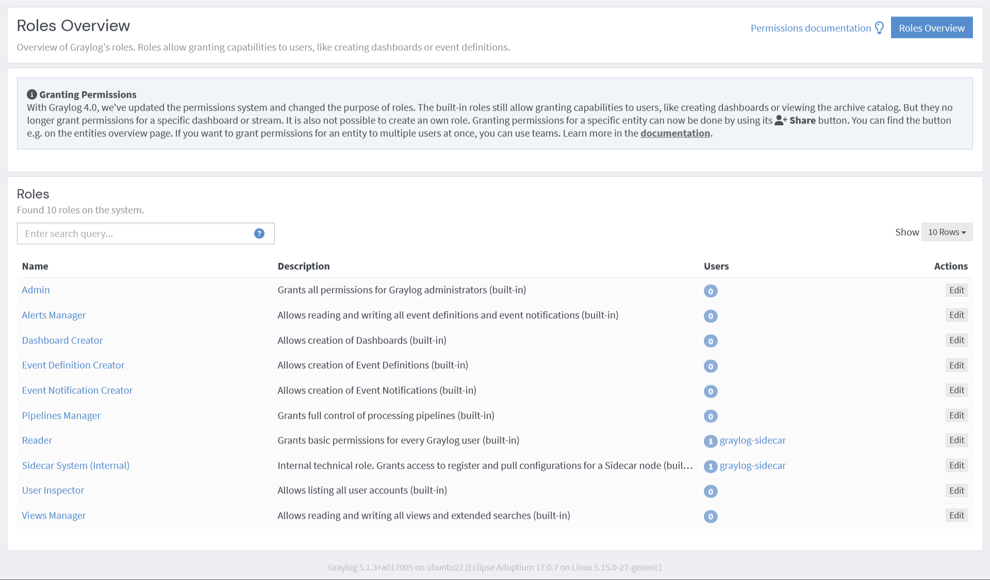Click 'Allows creation of Dashboards (built-in)' description
Viewport: 990px width, 580px height.
(x=362, y=340)
